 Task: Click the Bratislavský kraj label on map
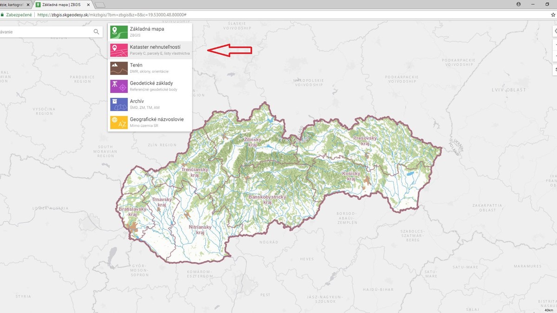click(132, 212)
